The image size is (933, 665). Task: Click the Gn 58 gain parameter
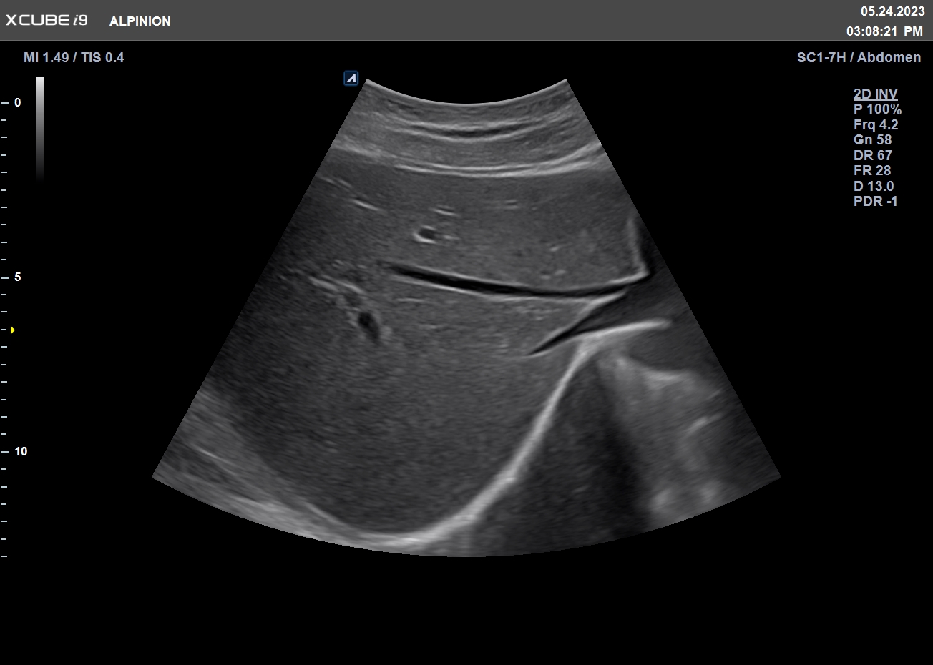(873, 140)
